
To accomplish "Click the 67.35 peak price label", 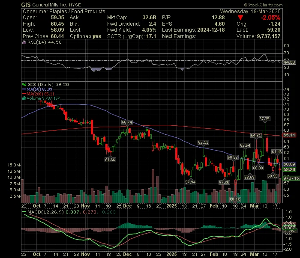I will tap(264, 119).
